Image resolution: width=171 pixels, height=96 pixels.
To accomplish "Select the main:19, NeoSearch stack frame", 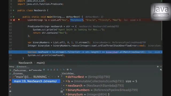I will coord(36,81).
